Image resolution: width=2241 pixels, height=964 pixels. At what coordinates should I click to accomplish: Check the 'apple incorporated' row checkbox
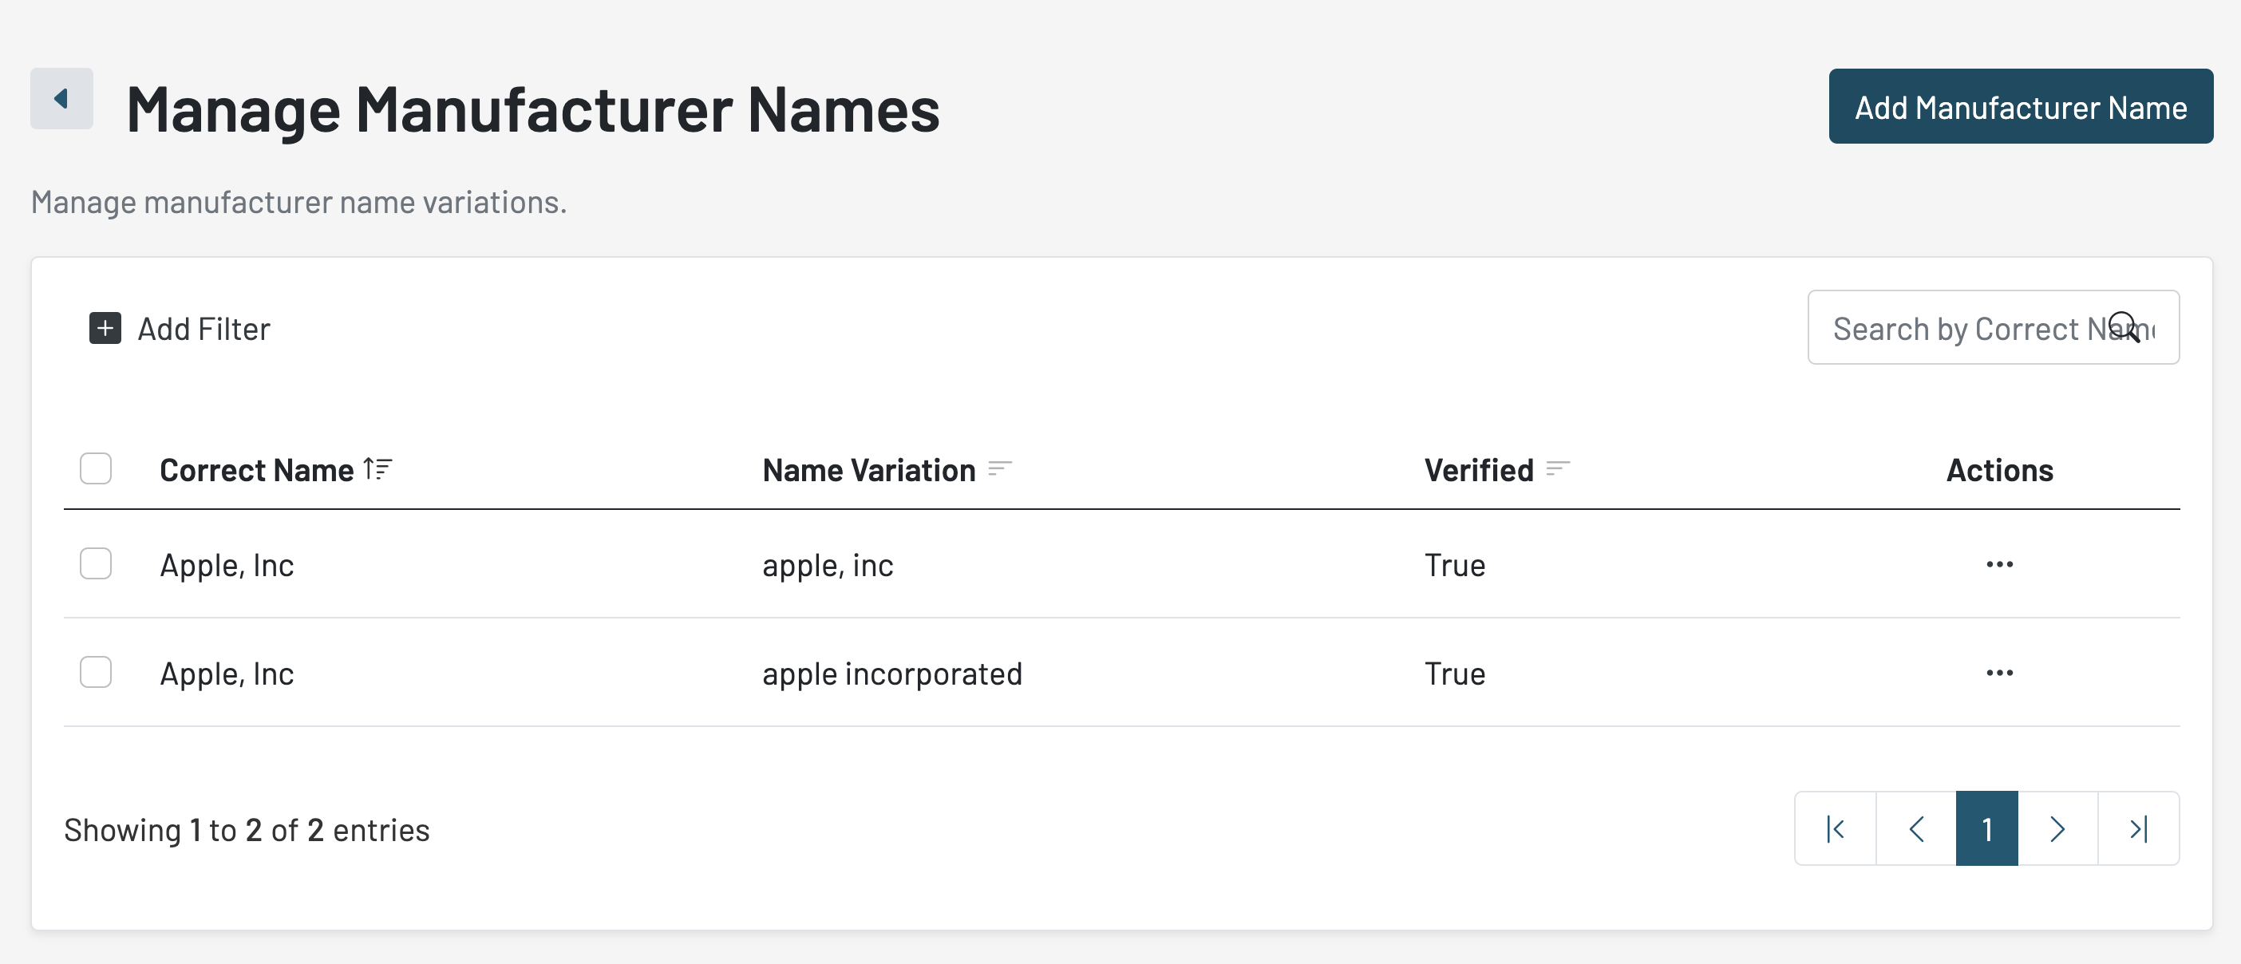96,673
